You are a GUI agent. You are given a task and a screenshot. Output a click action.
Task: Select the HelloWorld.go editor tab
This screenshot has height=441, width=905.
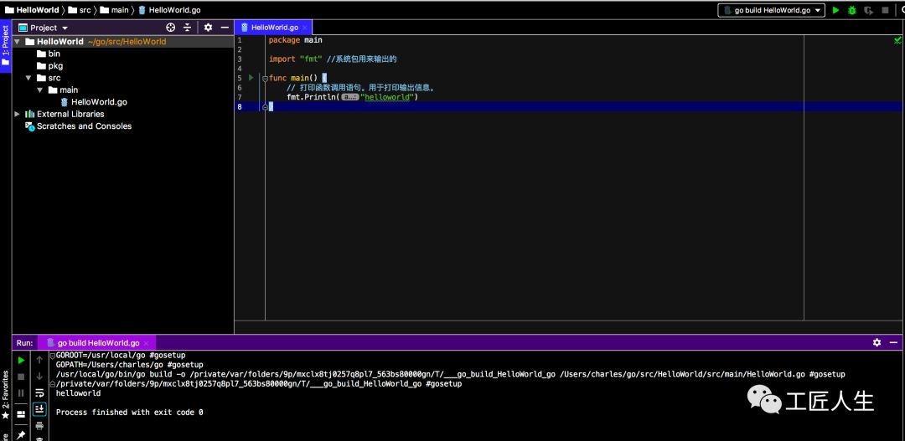(274, 28)
